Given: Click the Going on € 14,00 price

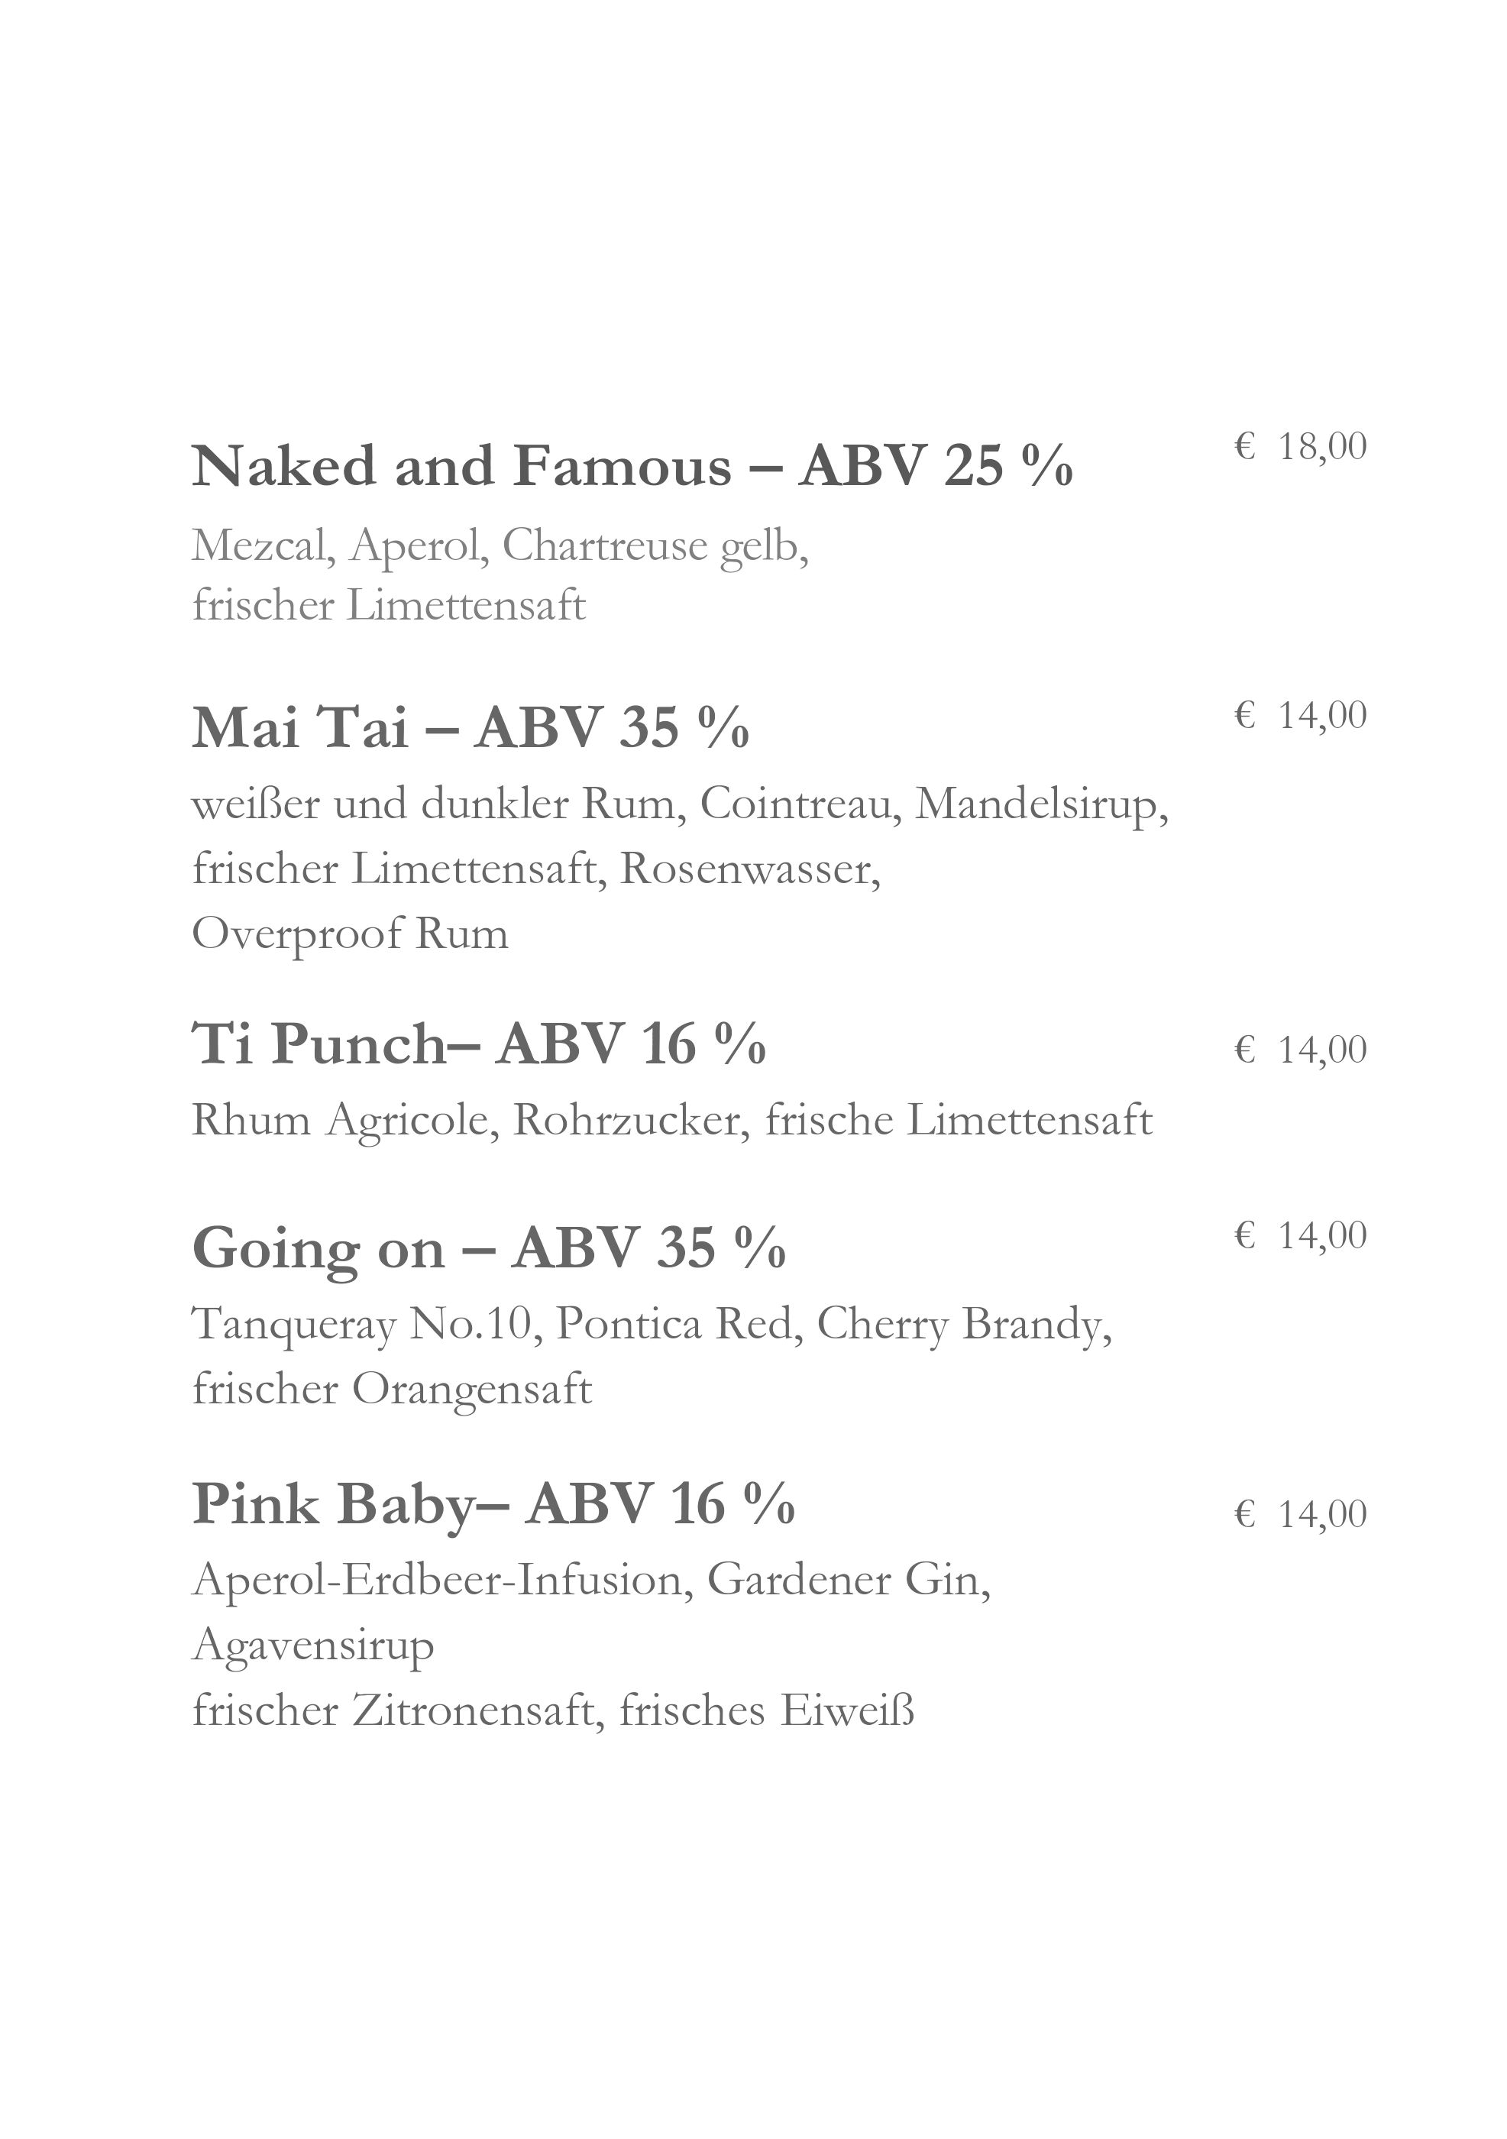Looking at the screenshot, I should coord(1300,1235).
